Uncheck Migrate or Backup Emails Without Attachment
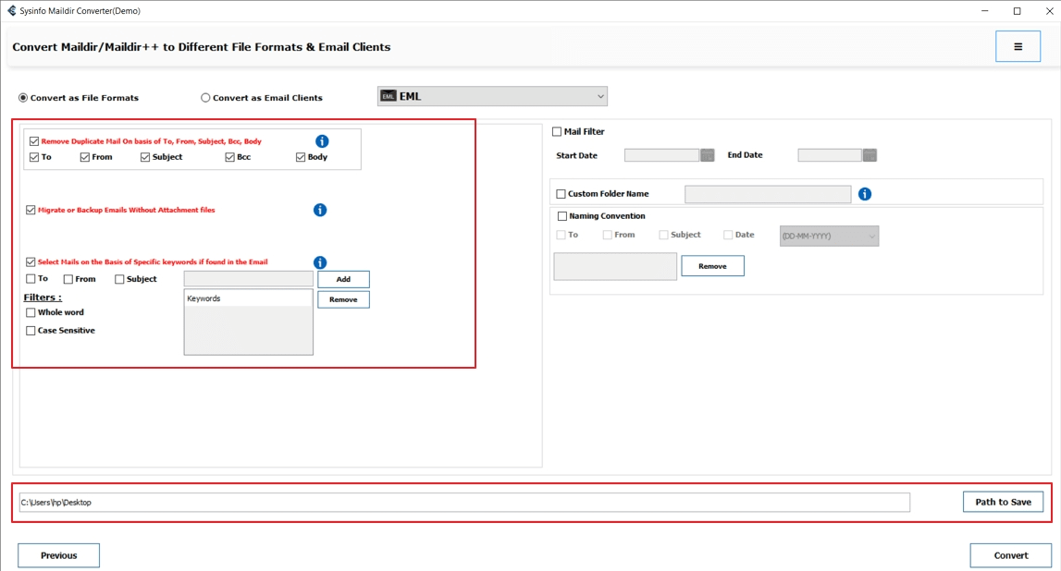Image resolution: width=1061 pixels, height=571 pixels. pyautogui.click(x=31, y=210)
